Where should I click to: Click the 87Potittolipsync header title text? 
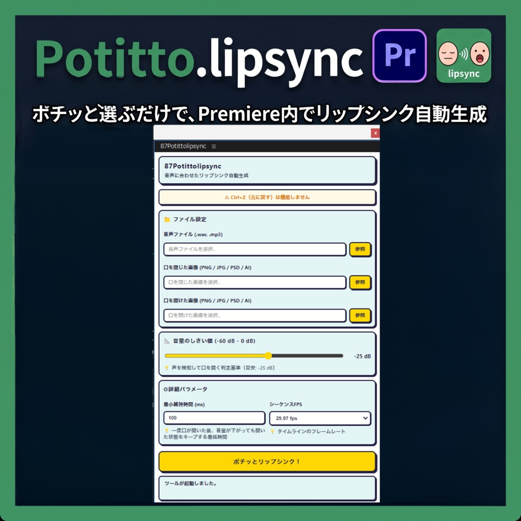[x=193, y=166]
